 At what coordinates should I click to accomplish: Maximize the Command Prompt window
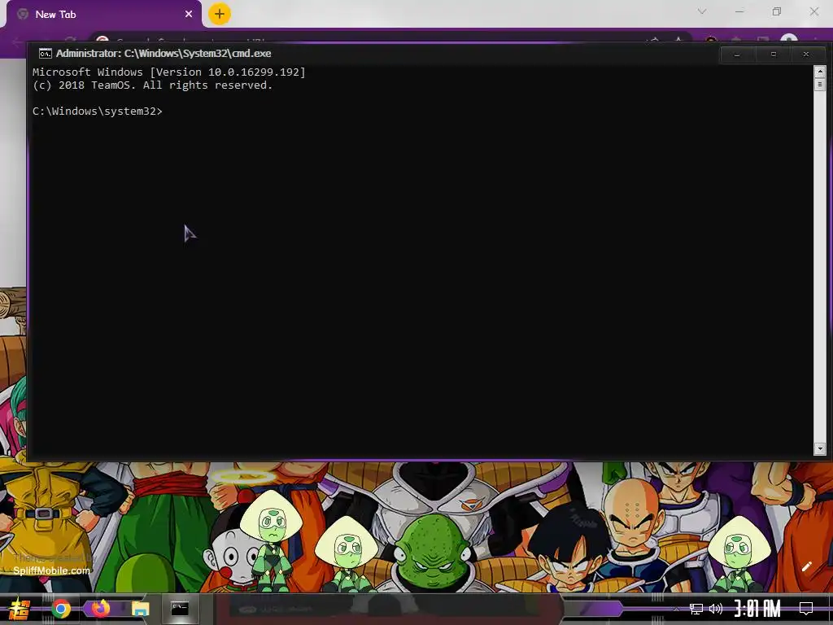click(x=774, y=55)
